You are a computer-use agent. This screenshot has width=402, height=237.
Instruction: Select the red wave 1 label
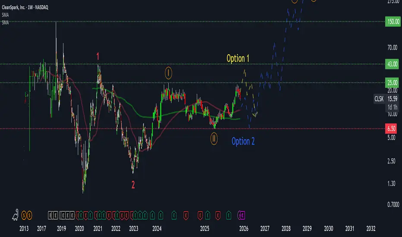[x=97, y=56]
